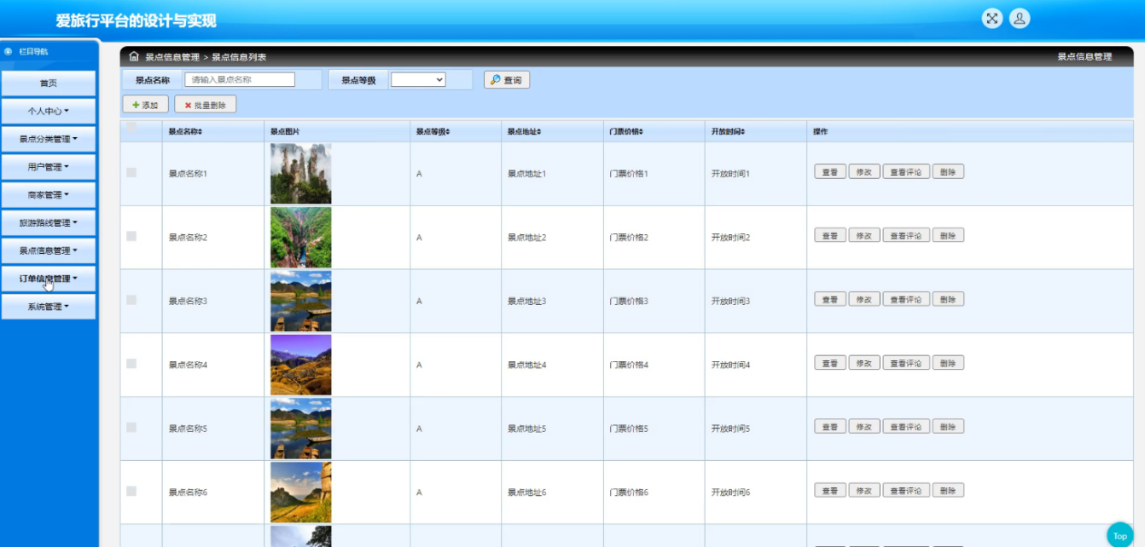Click 删除 button in 景点名称6 row
The width and height of the screenshot is (1145, 547).
click(x=948, y=491)
